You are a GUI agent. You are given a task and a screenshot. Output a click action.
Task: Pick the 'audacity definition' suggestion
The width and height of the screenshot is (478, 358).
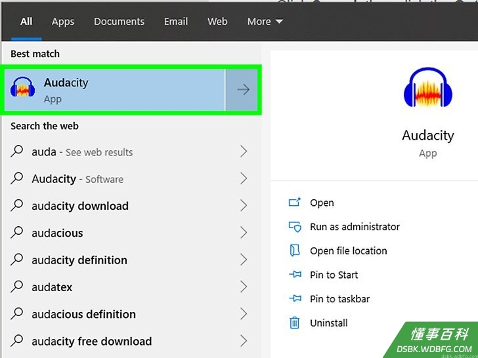pyautogui.click(x=129, y=260)
